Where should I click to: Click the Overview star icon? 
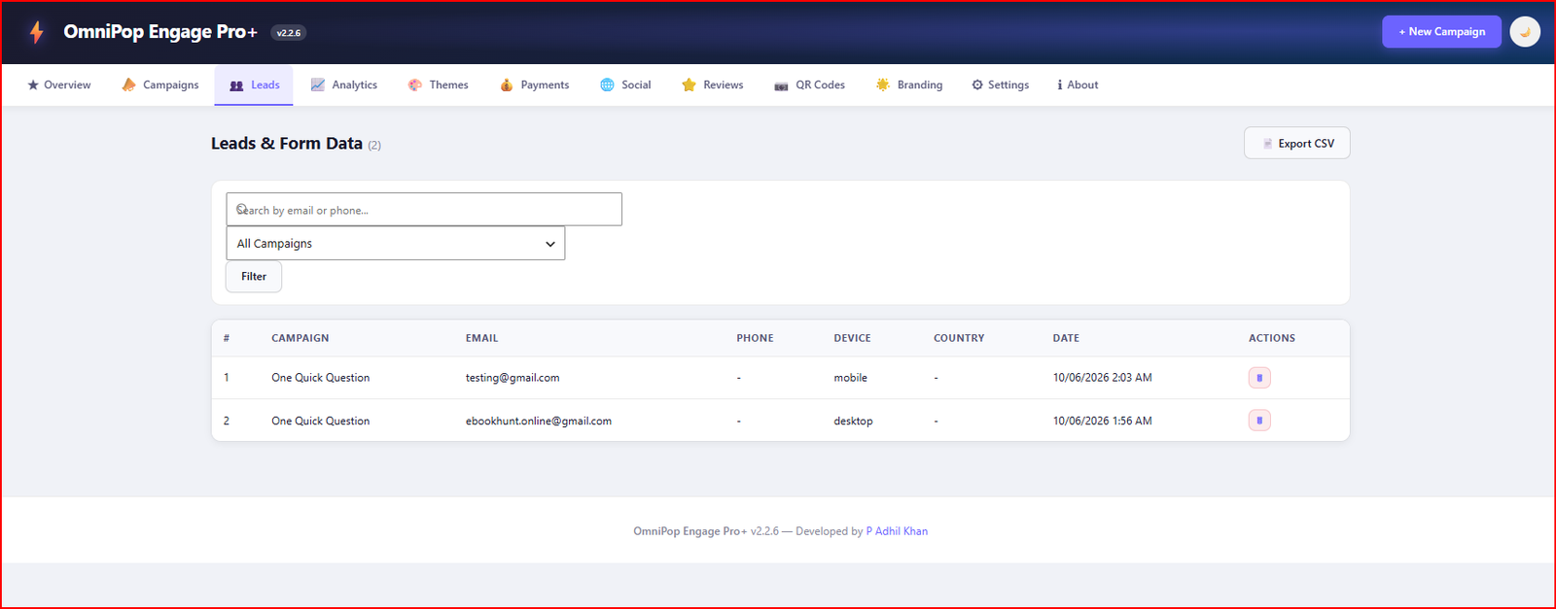(x=33, y=85)
